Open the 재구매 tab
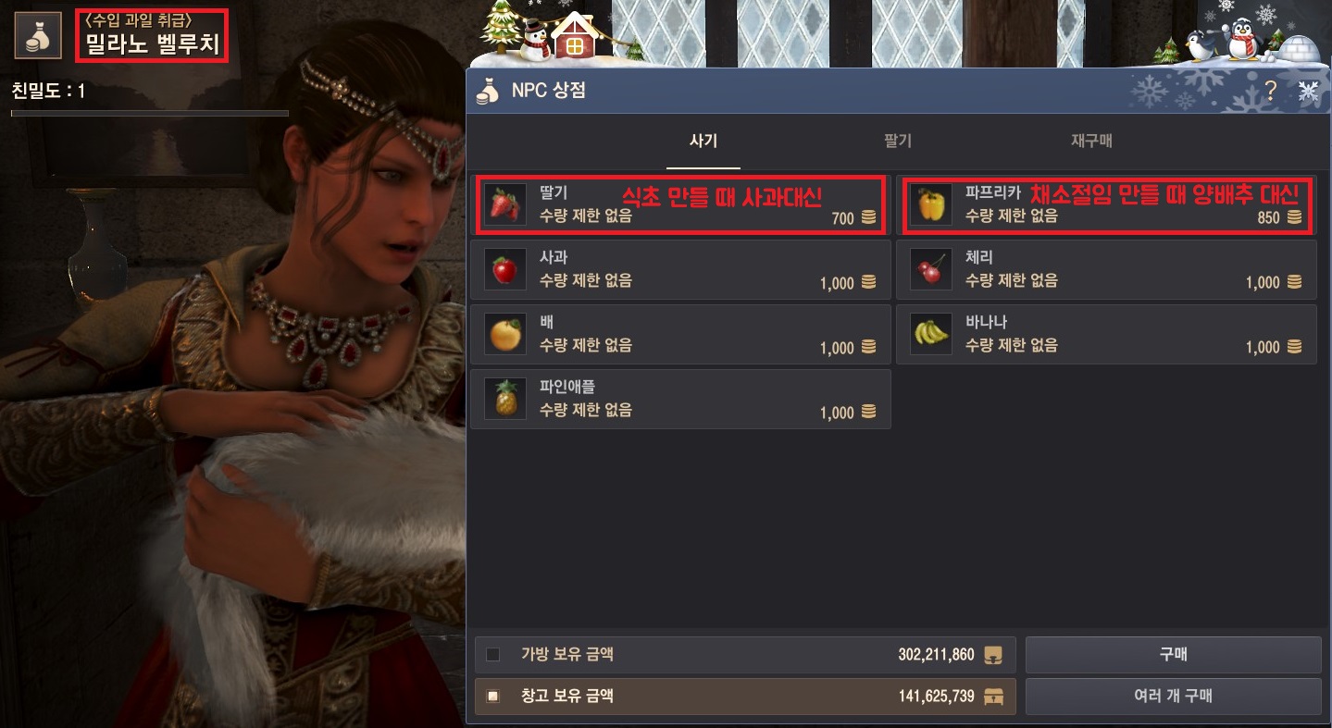The height and width of the screenshot is (728, 1332). coord(1091,142)
